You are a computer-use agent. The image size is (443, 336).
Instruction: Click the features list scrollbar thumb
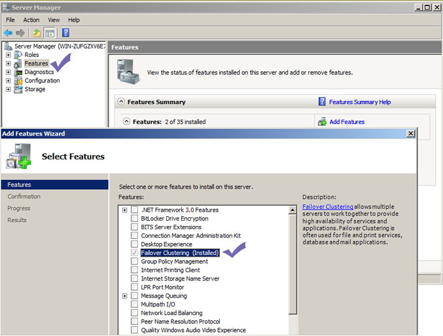pyautogui.click(x=292, y=264)
